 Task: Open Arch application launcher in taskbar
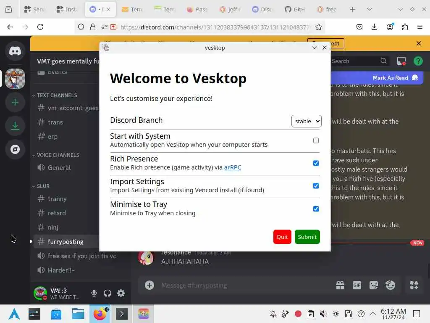[x=14, y=314]
